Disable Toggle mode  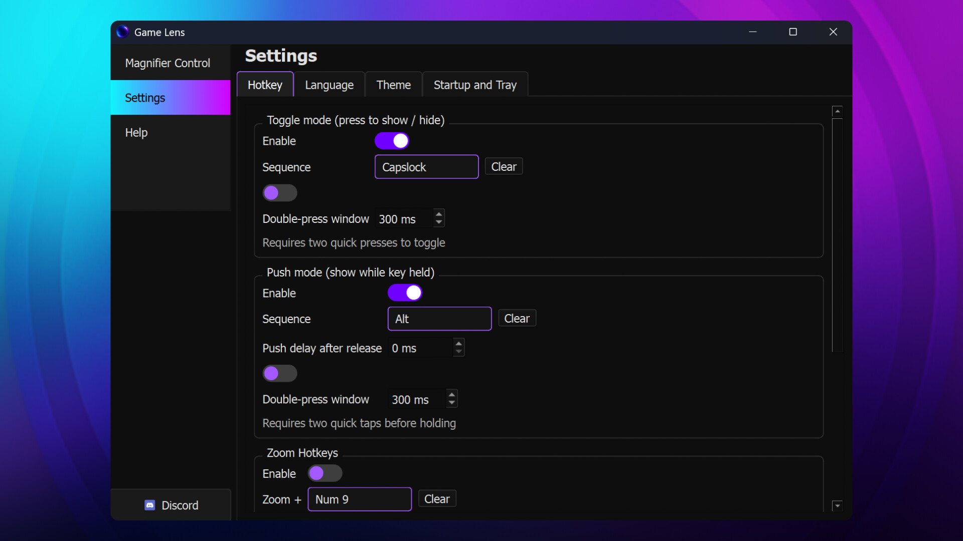click(392, 141)
